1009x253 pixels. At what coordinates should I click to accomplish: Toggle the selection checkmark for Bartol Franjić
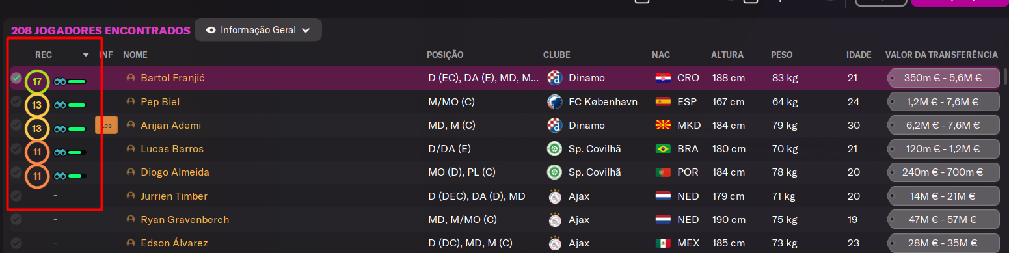tap(16, 78)
